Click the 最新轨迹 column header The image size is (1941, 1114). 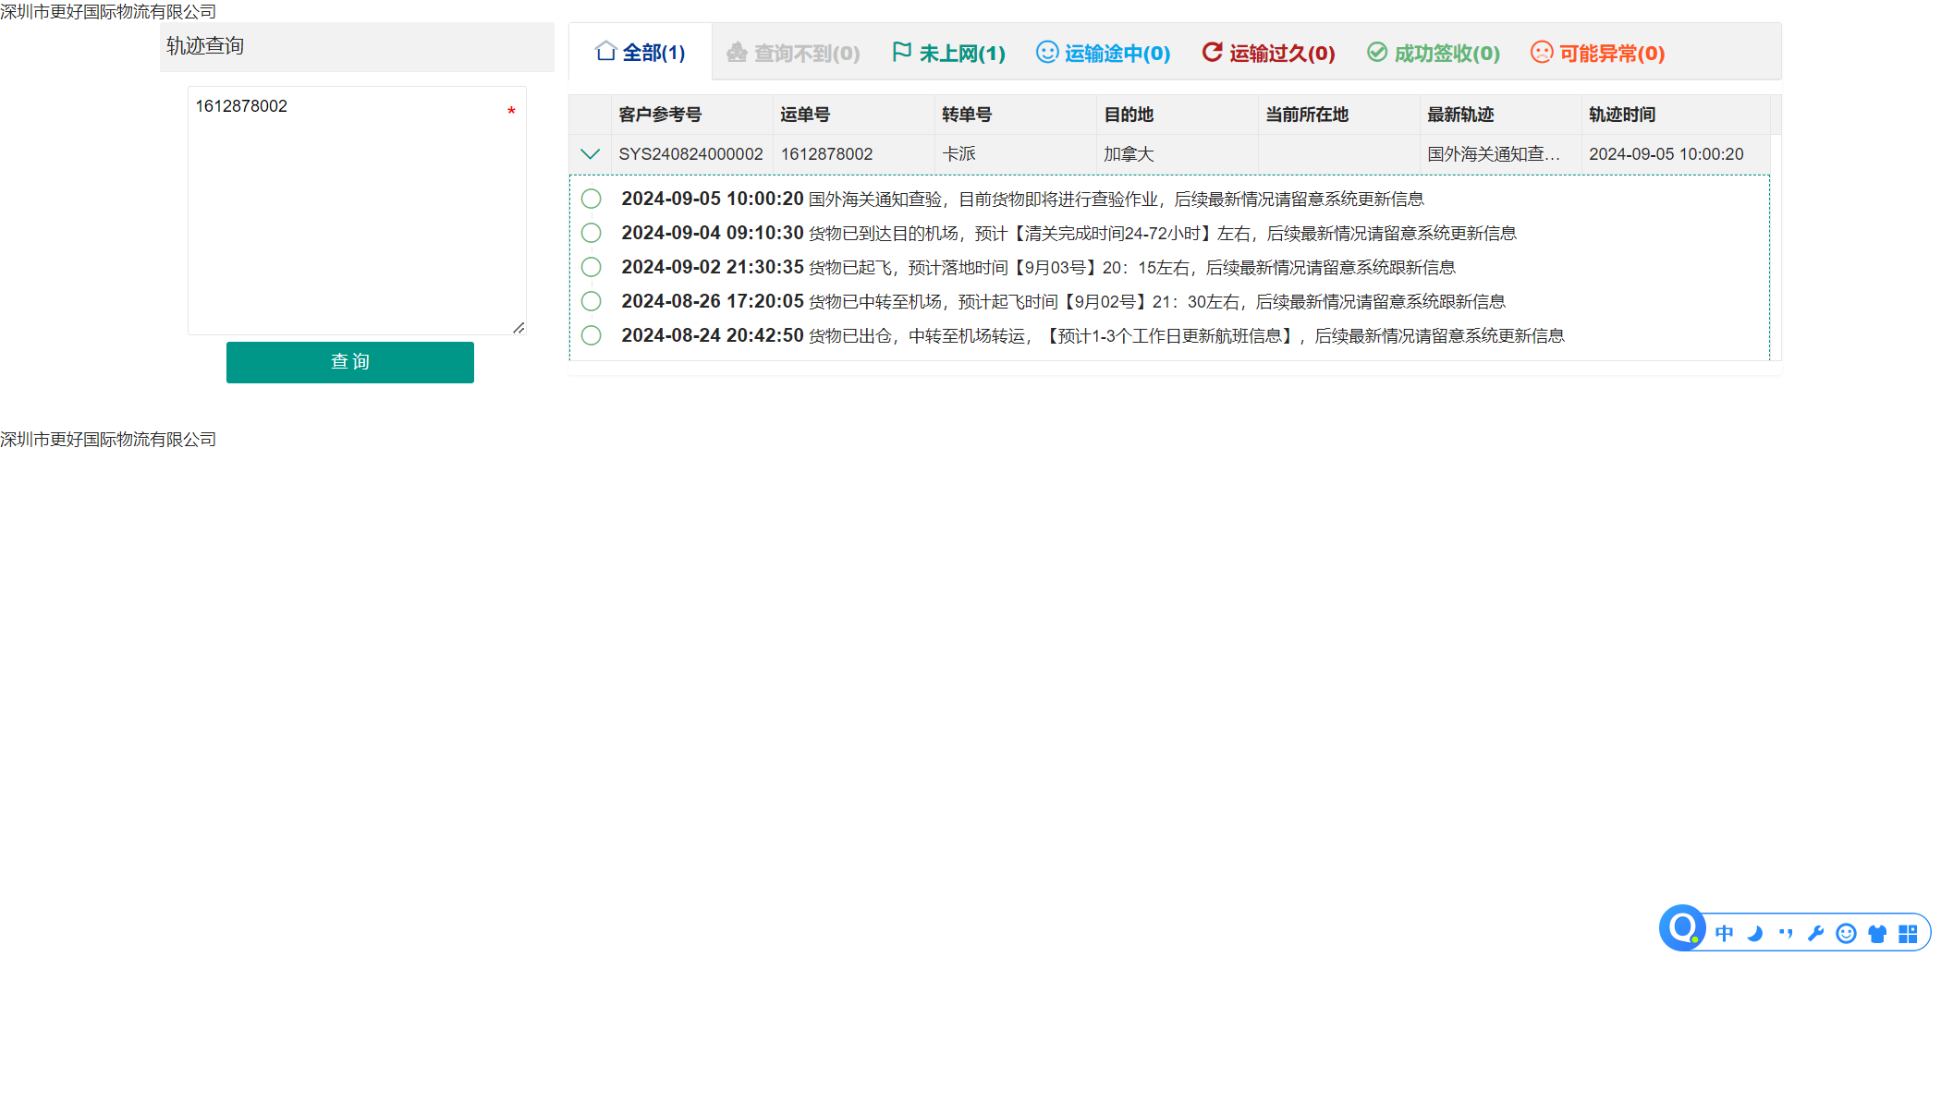click(1460, 115)
